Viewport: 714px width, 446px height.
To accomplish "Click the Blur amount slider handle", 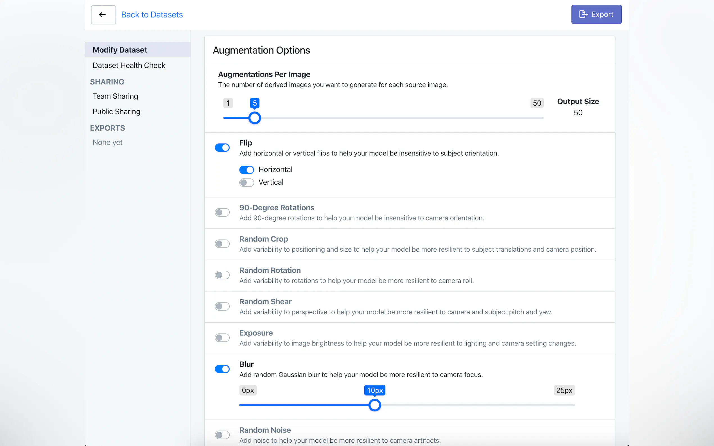I will tap(374, 405).
